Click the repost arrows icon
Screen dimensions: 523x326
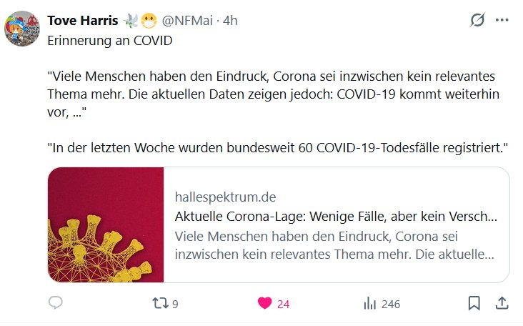(160, 303)
